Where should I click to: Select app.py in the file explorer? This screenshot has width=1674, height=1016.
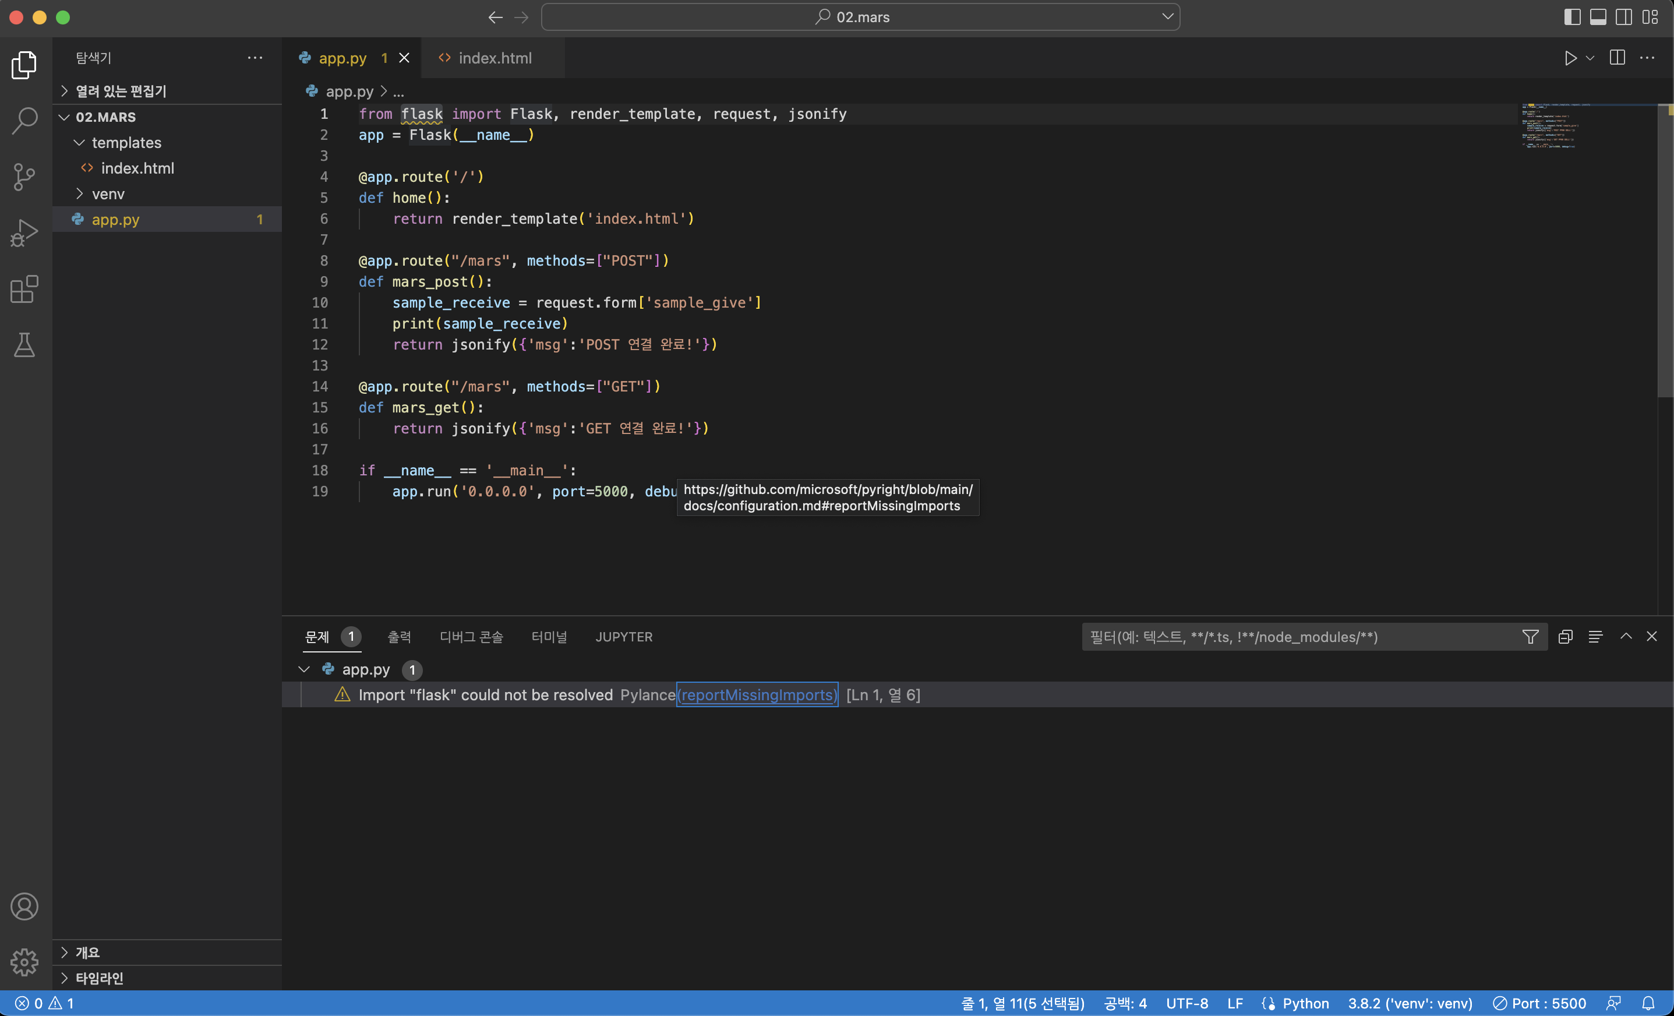(x=167, y=220)
